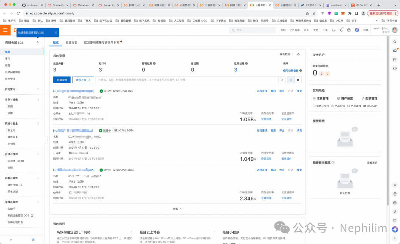The height and width of the screenshot is (244, 400).
Task: Open the 使用快照备份 link
Action: 291,71
